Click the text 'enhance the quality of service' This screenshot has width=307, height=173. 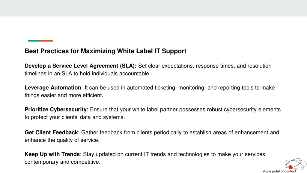click(61, 140)
